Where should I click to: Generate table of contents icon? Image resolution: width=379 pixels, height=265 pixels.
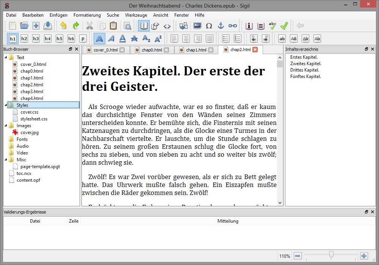point(261,26)
